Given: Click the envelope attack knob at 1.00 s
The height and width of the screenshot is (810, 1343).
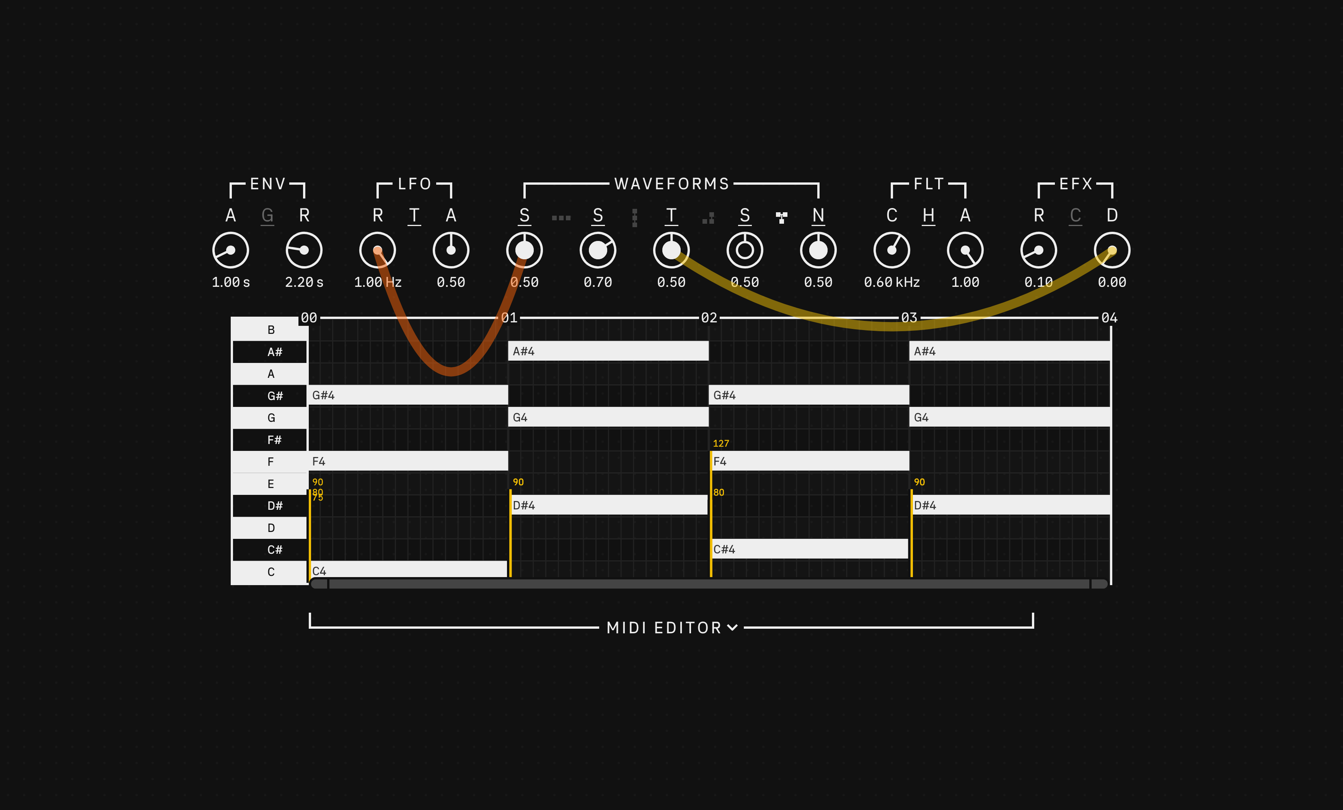Looking at the screenshot, I should [231, 250].
